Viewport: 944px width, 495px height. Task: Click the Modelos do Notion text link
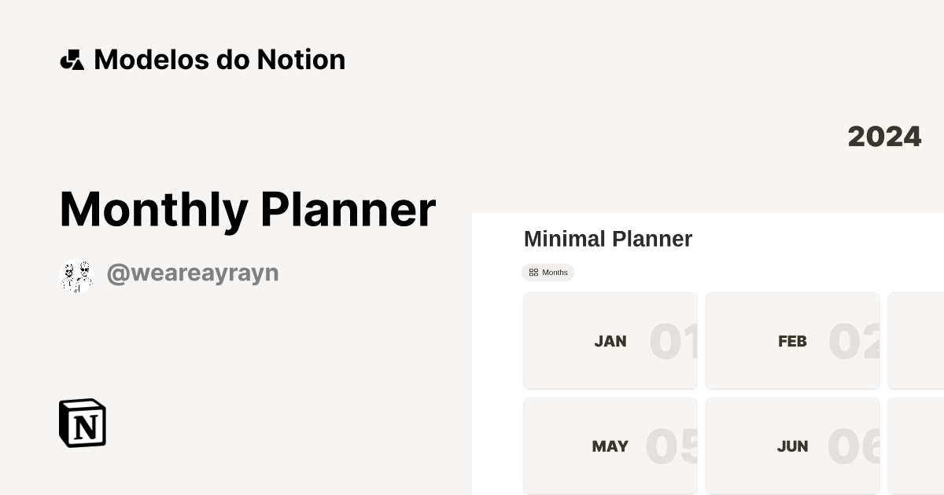[219, 59]
